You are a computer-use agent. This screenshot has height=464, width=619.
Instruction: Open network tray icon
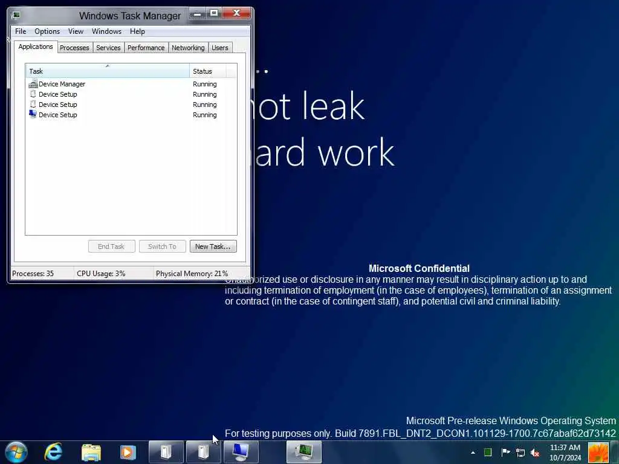coord(520,453)
